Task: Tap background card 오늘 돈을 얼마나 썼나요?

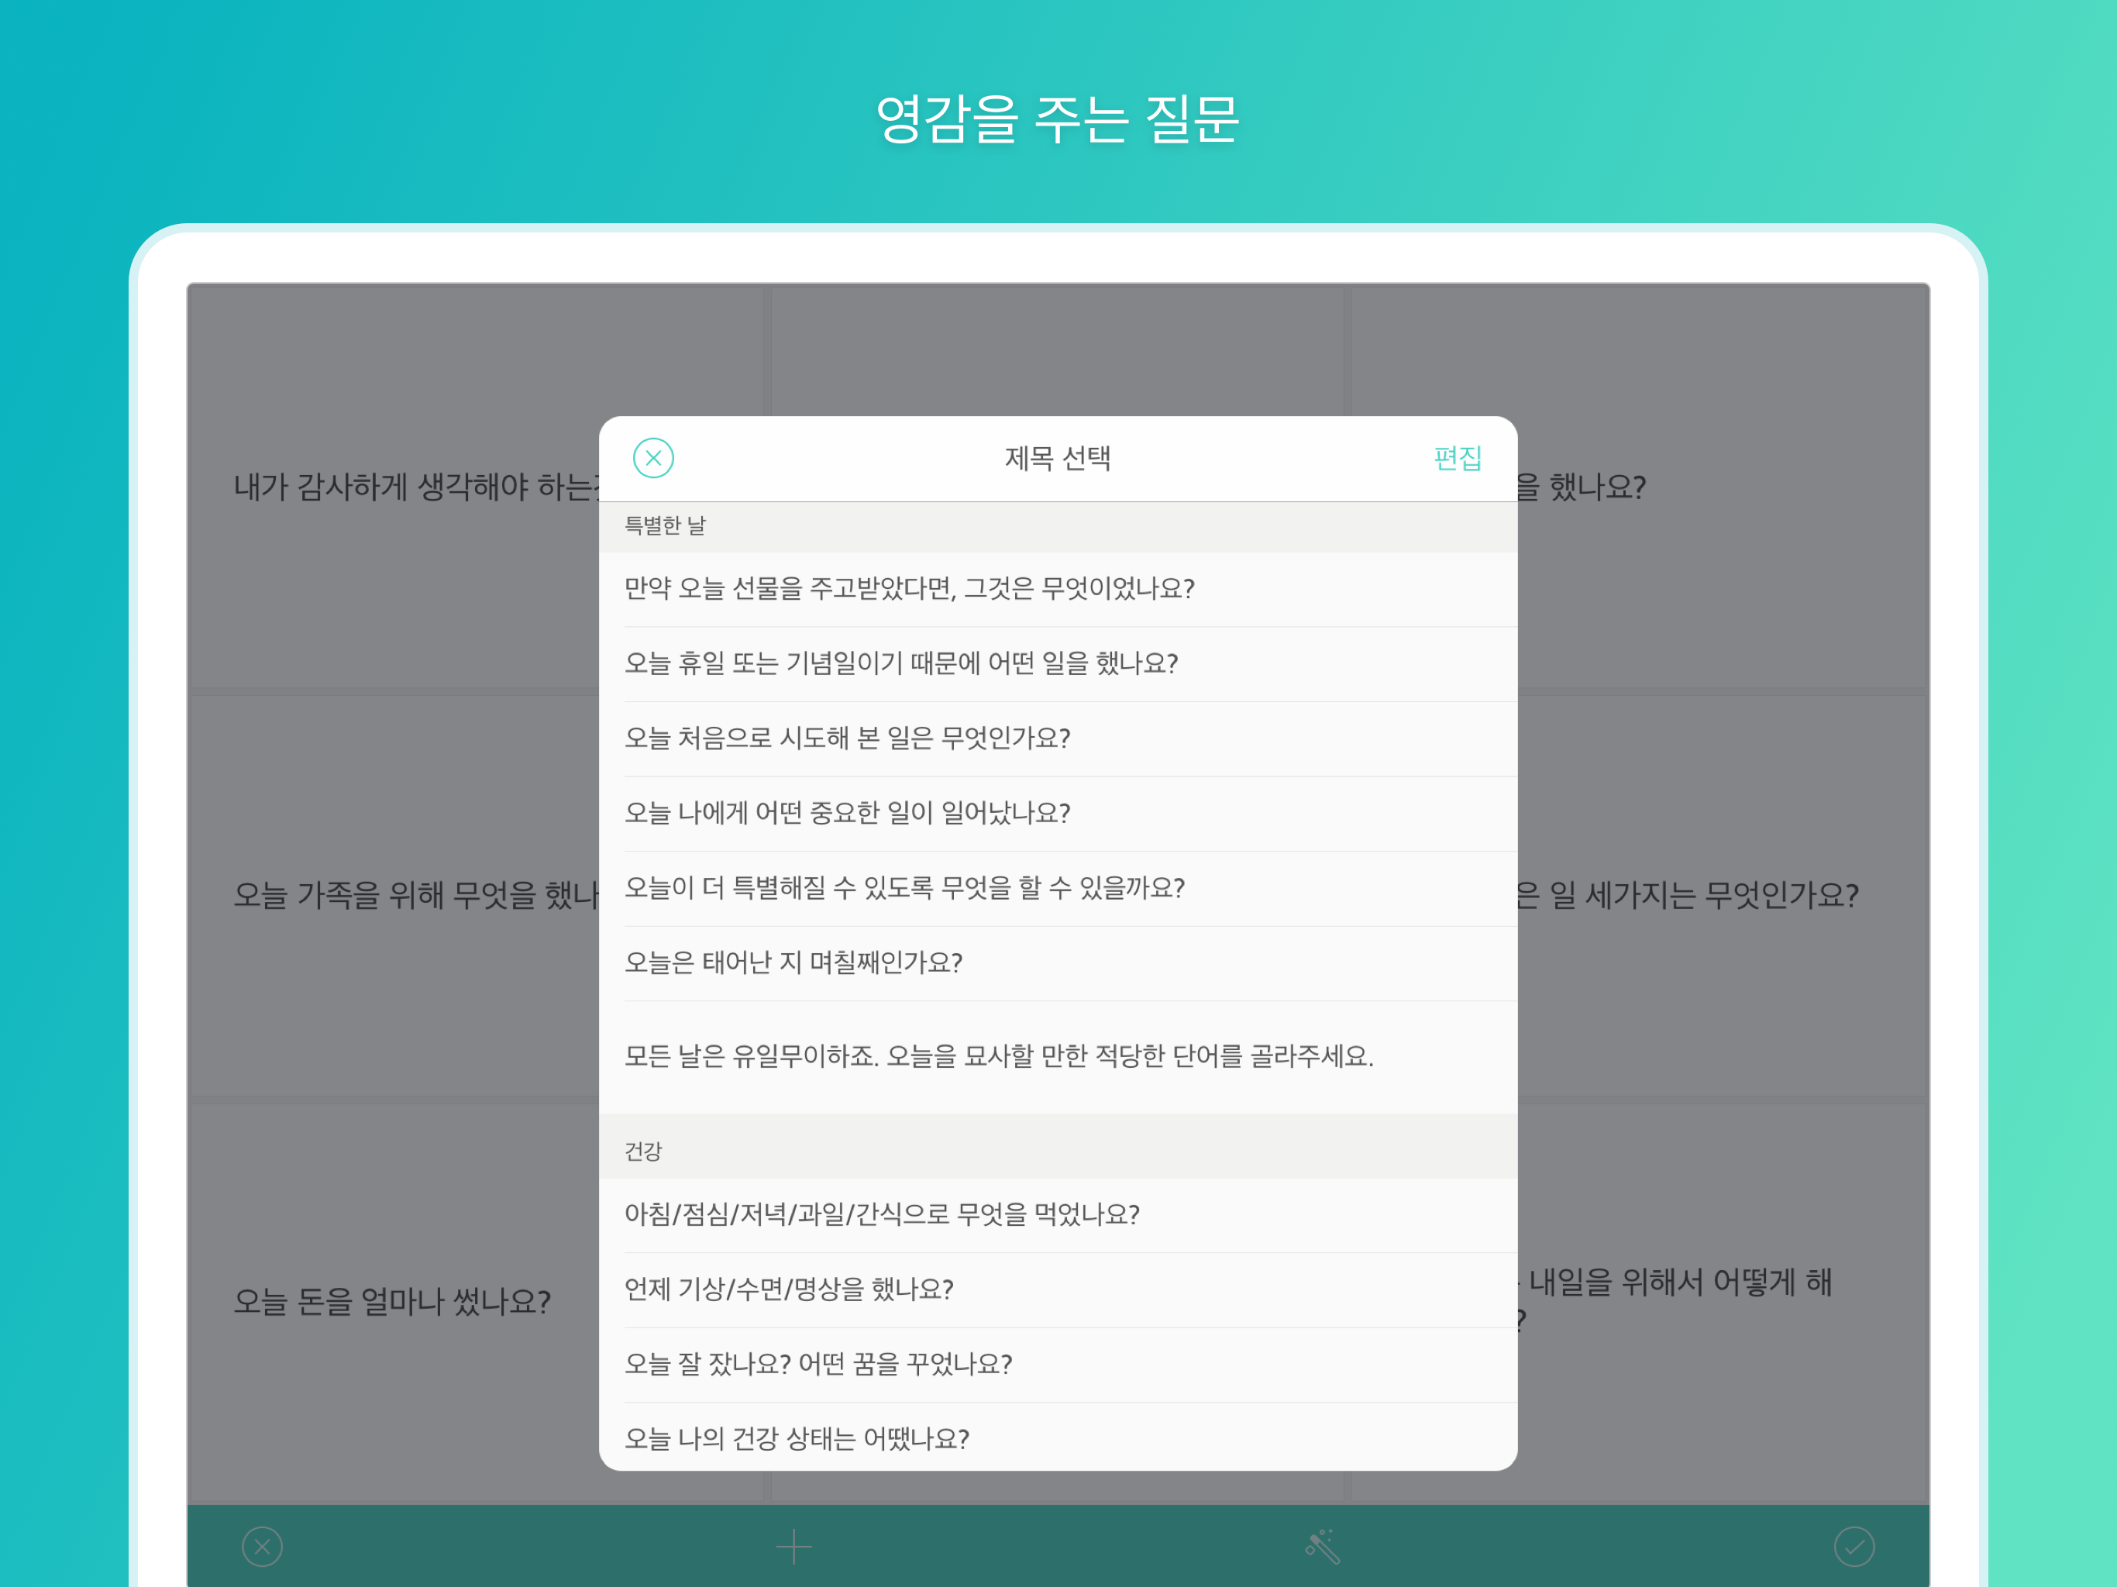Action: (392, 1301)
